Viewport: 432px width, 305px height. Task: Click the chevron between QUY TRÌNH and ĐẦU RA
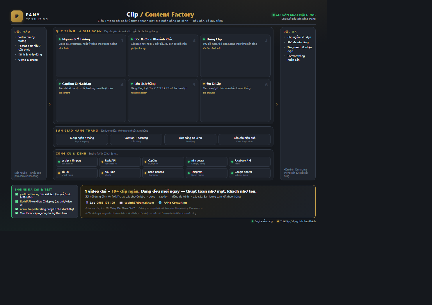(x=277, y=104)
